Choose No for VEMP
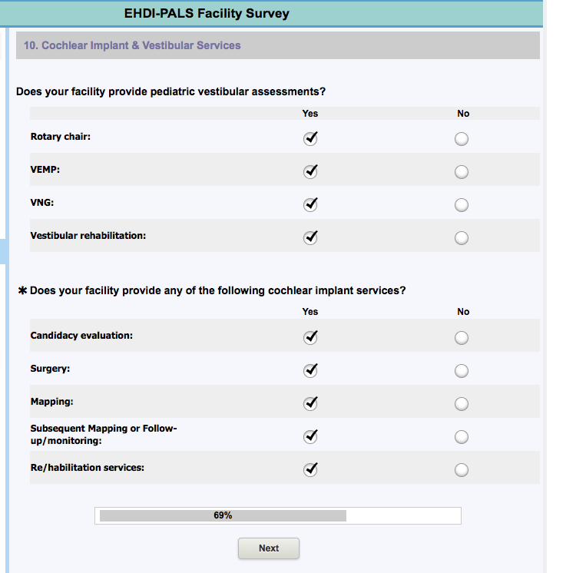The image size is (576, 573). coord(462,172)
